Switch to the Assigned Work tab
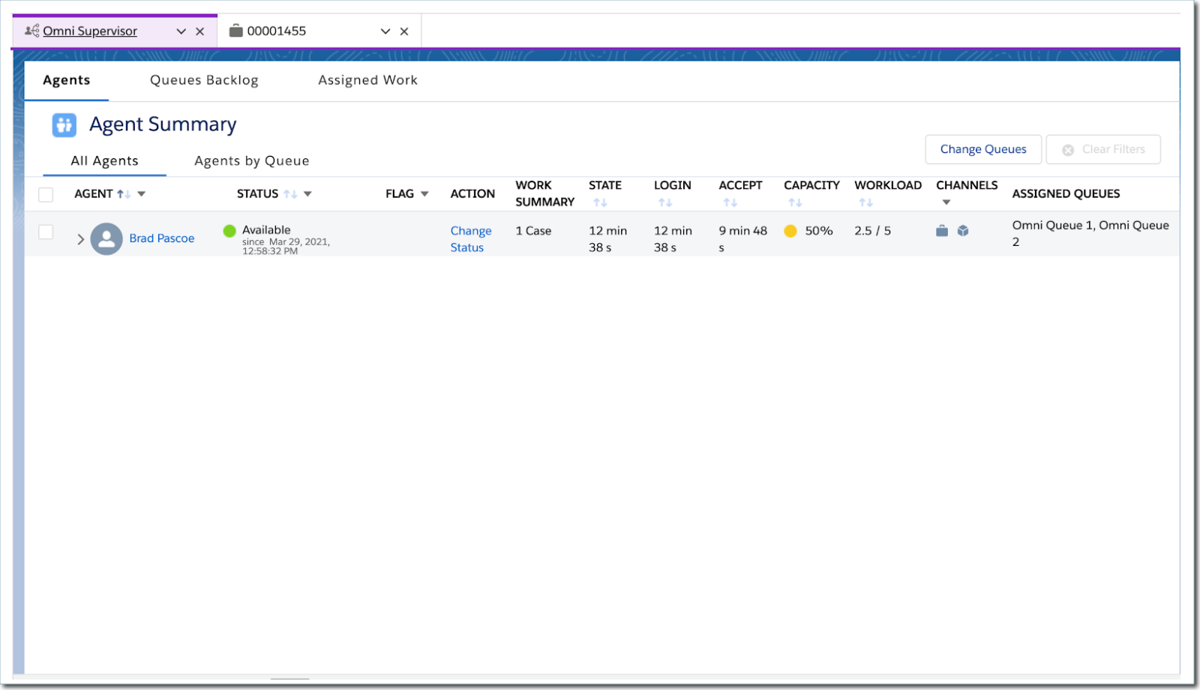Image resolution: width=1200 pixels, height=690 pixels. pyautogui.click(x=367, y=80)
